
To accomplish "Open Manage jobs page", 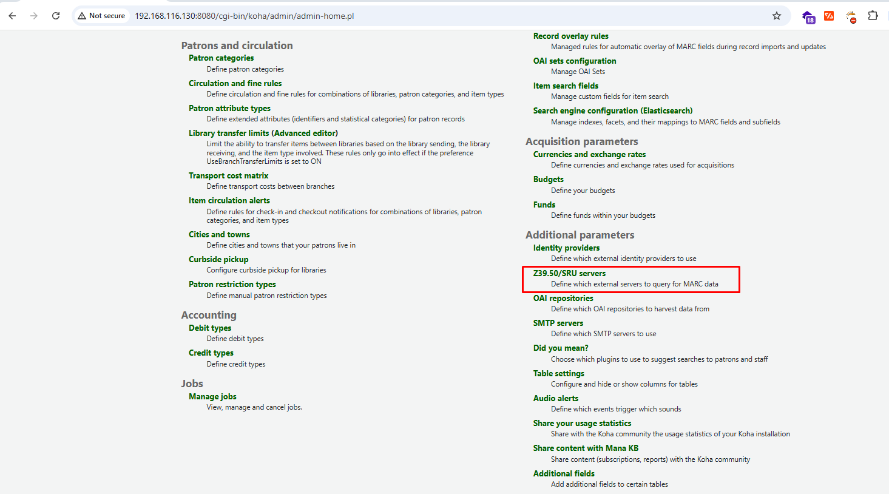I will coord(212,396).
